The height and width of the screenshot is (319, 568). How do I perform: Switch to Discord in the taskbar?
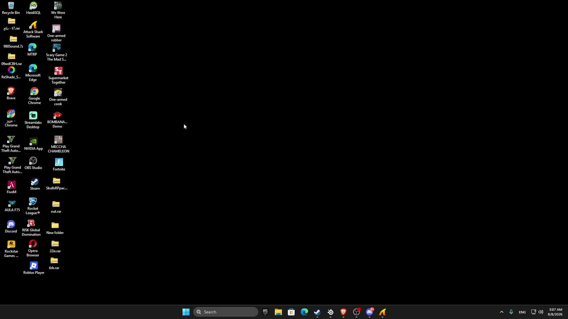pos(370,312)
